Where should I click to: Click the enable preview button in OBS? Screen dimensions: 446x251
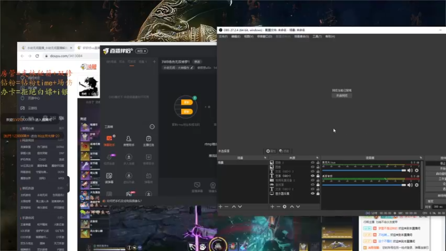[x=342, y=95]
